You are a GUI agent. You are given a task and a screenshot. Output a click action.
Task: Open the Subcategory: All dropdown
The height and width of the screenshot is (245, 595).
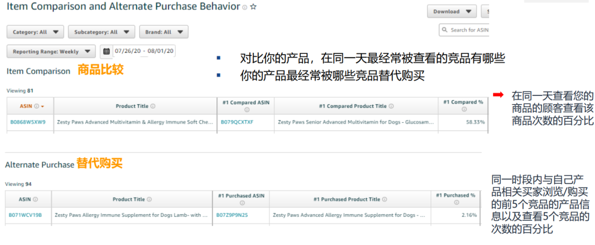101,32
